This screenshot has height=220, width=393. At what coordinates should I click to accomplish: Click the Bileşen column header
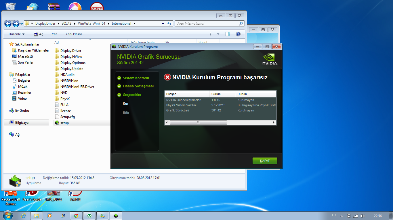coord(187,94)
